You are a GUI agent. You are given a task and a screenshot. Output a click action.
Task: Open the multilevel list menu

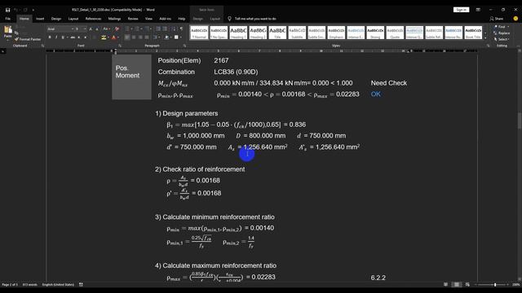pyautogui.click(x=147, y=29)
